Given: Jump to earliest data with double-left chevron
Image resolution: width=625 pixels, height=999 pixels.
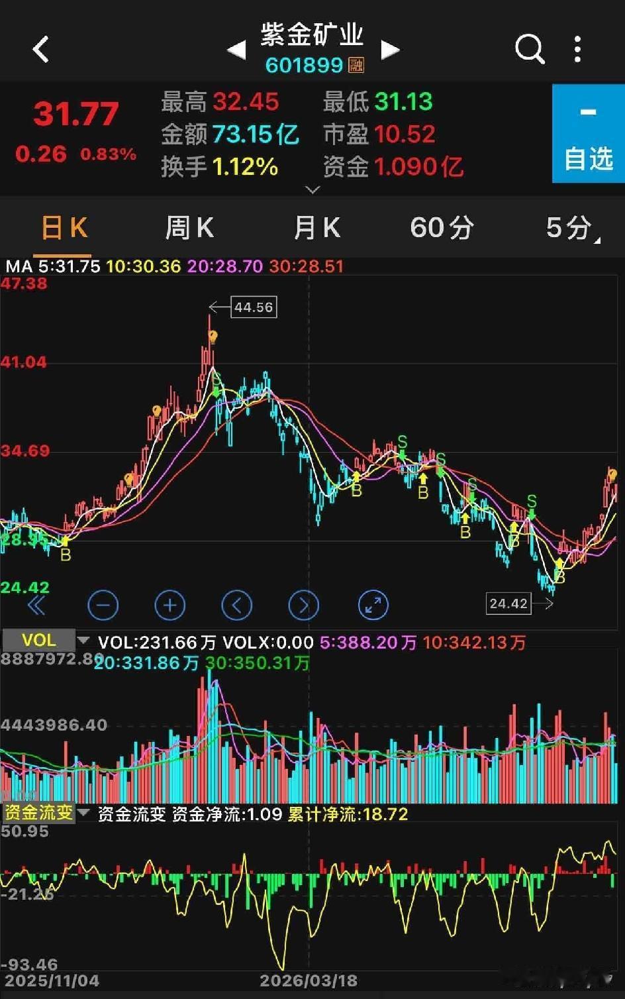Looking at the screenshot, I should click(x=37, y=605).
